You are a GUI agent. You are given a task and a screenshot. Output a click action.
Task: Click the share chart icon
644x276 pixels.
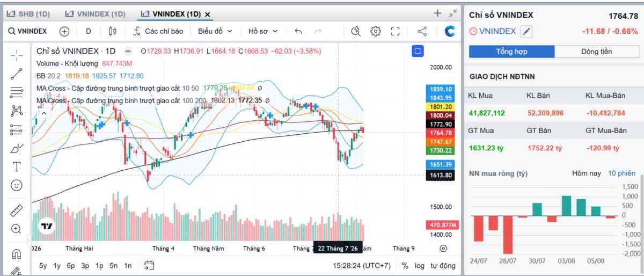click(x=422, y=31)
